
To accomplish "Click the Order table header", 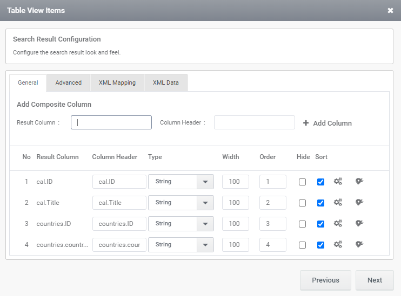I will pyautogui.click(x=268, y=157).
